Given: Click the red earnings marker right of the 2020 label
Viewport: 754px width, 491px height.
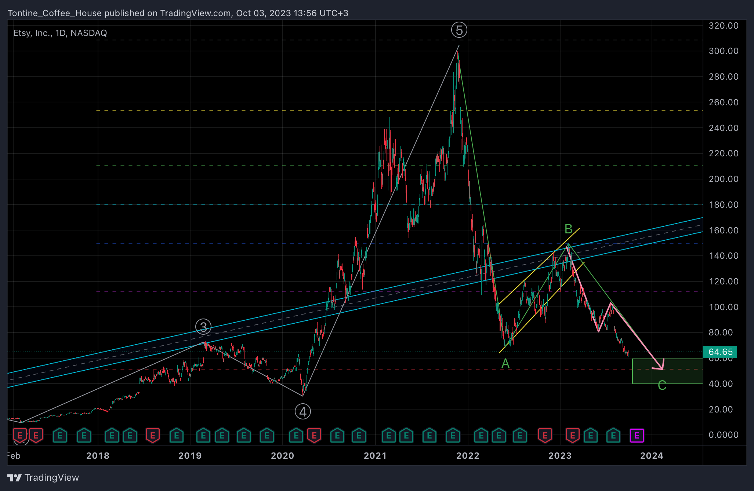Looking at the screenshot, I should (x=314, y=436).
